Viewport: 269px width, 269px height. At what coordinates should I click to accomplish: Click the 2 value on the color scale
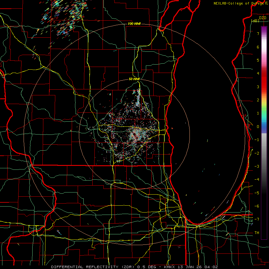pos(258,100)
